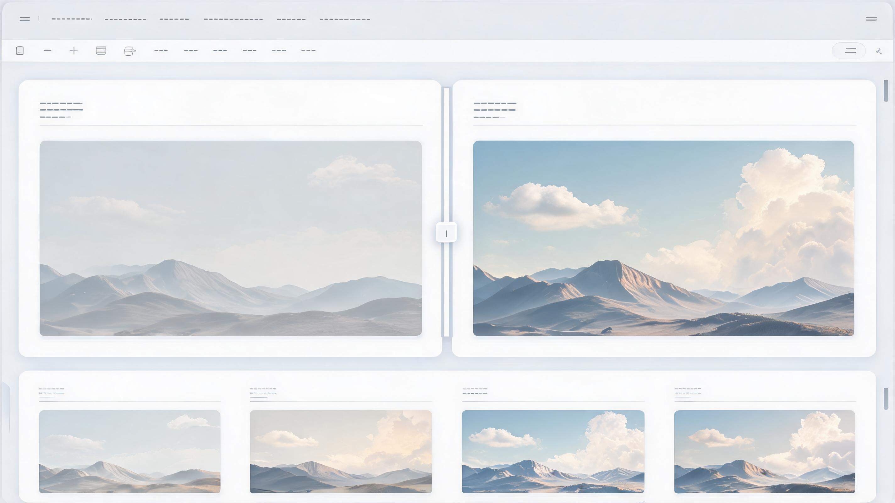895x503 pixels.
Task: Click the upper vertical scrollbar thumb at right edge
Action: tap(886, 91)
